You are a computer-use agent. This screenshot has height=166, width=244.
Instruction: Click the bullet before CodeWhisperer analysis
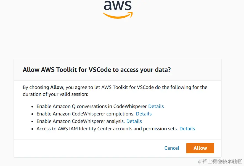pyautogui.click(x=33, y=122)
